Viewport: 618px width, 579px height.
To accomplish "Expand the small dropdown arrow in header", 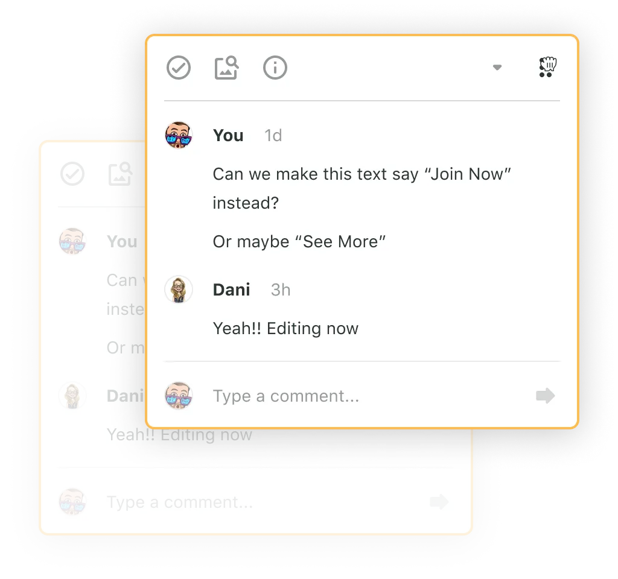I will (497, 68).
